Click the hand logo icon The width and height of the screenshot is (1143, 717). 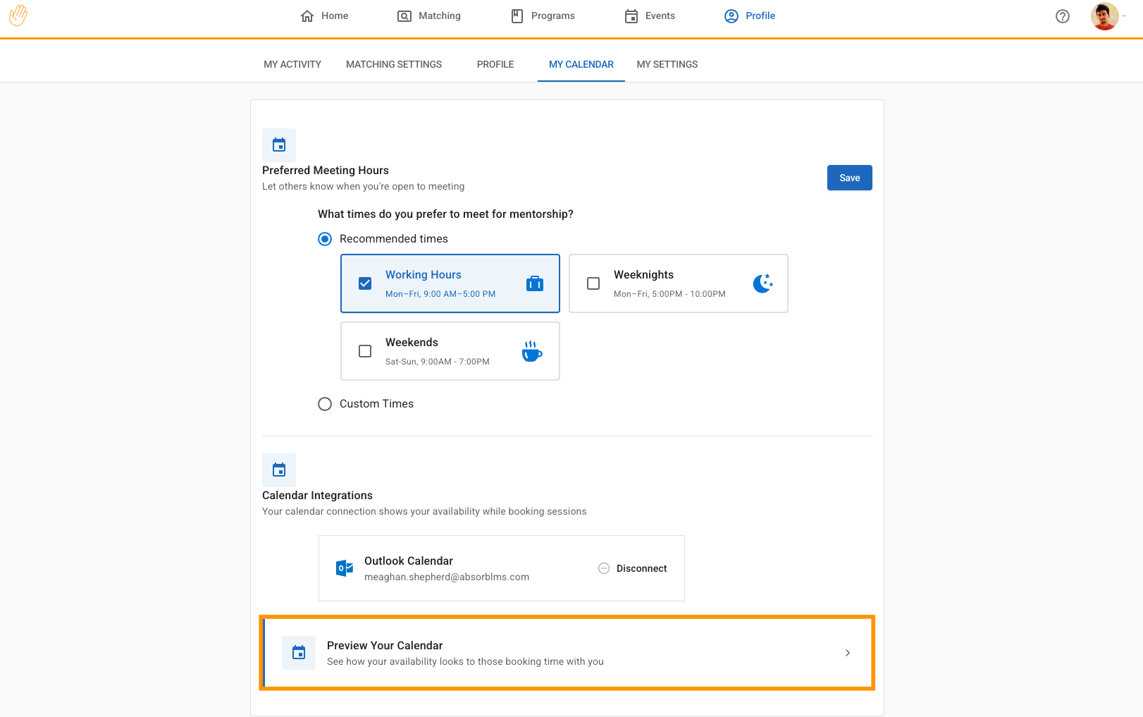[x=18, y=16]
